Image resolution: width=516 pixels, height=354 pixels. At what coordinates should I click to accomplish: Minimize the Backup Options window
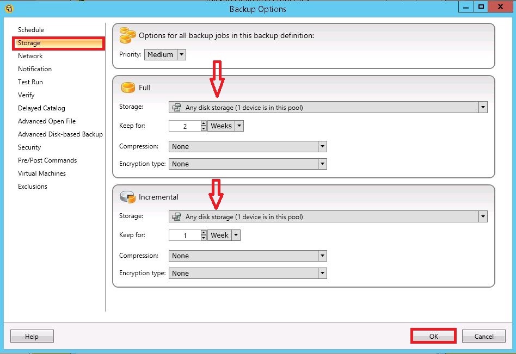tap(466, 7)
